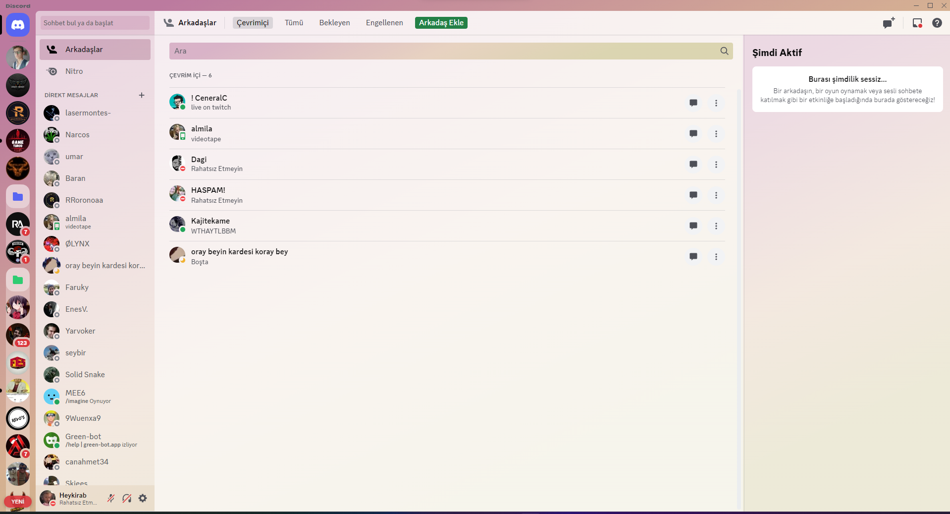Switch to the Engellenen tab
Viewport: 950px width, 514px height.
tap(384, 23)
